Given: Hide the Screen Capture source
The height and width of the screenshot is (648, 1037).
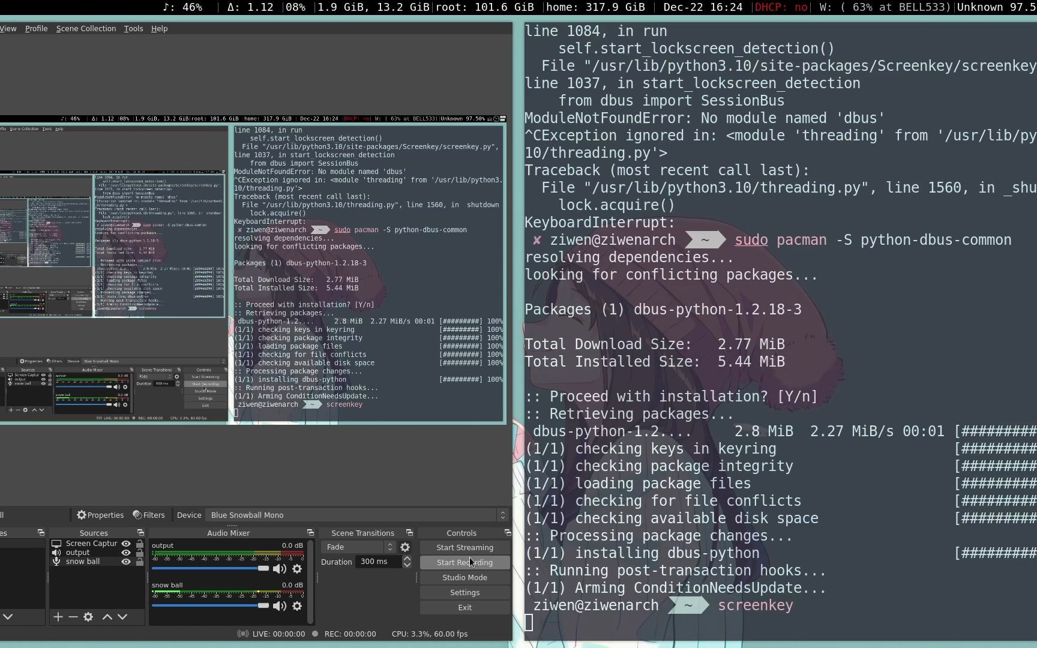Looking at the screenshot, I should (126, 544).
